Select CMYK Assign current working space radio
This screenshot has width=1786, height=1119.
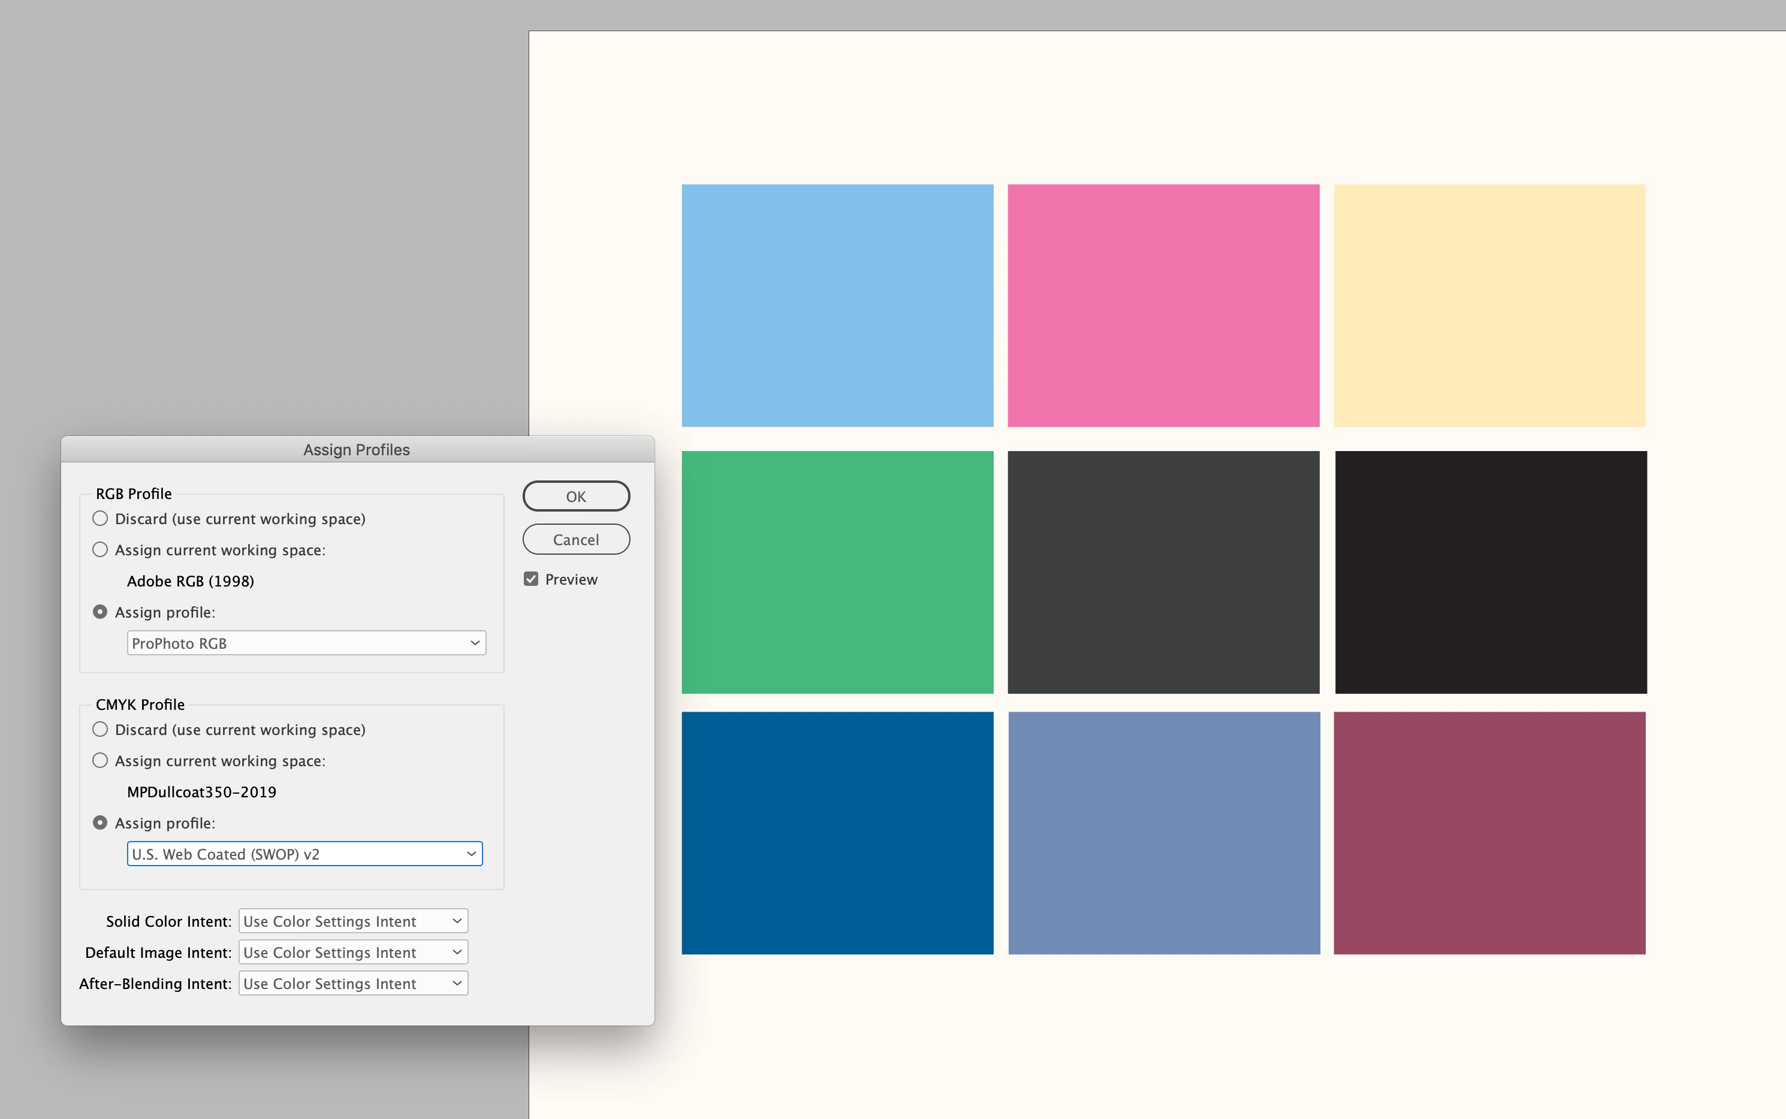[x=100, y=761]
